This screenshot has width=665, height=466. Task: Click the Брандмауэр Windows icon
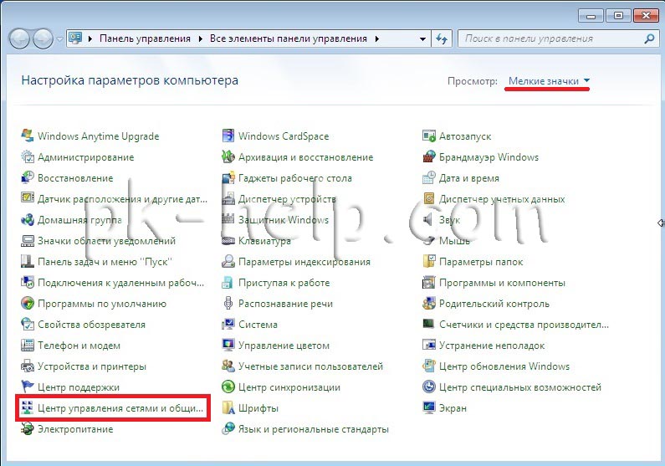coord(429,157)
